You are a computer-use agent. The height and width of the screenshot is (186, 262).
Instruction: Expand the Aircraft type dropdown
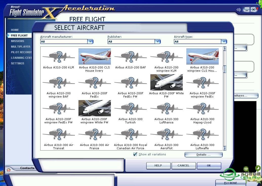coord(224,42)
